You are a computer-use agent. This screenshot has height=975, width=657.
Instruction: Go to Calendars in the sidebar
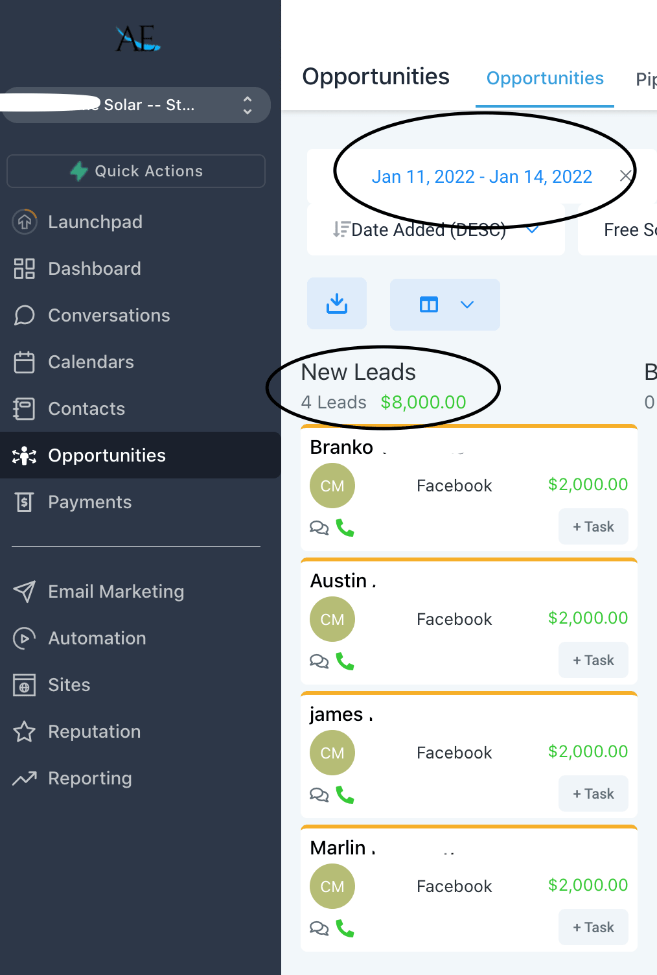click(91, 362)
